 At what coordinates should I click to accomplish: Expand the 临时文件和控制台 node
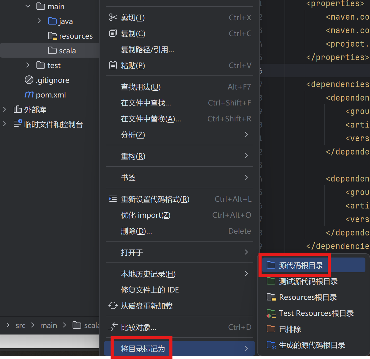pos(5,124)
